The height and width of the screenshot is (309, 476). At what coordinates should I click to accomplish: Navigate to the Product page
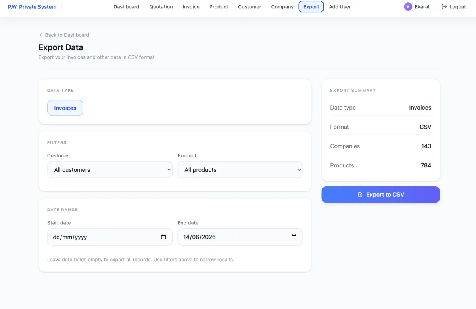(219, 7)
